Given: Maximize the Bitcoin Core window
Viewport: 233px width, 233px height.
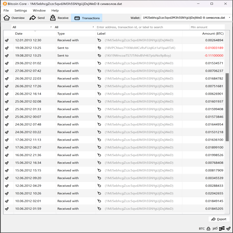Looking at the screenshot, I should click(x=212, y=4).
